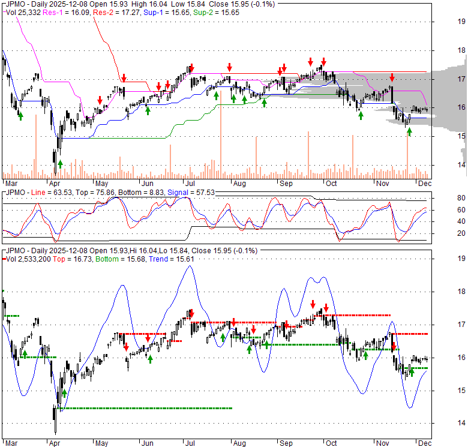
Task: Click the green buy arrow in mid-October on top chart
Action: point(361,115)
